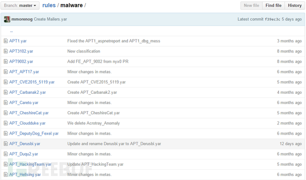Click the file icon for APT_Carbanak2.yar

(x=6, y=92)
